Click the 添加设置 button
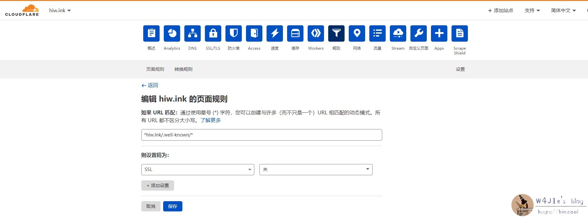The height and width of the screenshot is (222, 588). tap(157, 185)
